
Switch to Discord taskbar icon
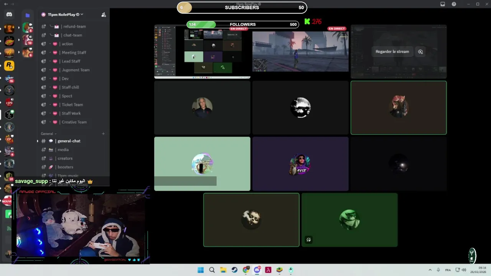coord(257,270)
